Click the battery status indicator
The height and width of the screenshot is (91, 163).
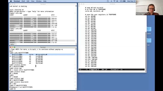(x=123, y=1)
